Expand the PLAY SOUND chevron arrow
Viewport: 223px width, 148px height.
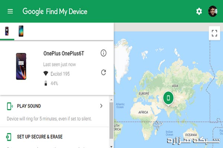click(x=101, y=106)
